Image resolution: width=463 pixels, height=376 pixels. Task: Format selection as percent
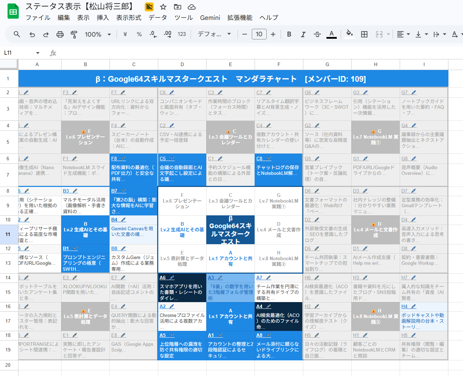tap(139, 34)
